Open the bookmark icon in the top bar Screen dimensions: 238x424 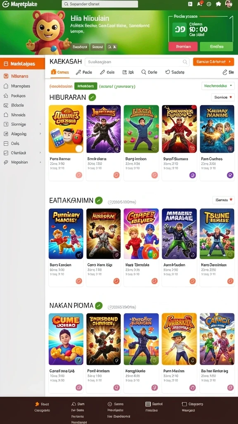[x=190, y=4]
